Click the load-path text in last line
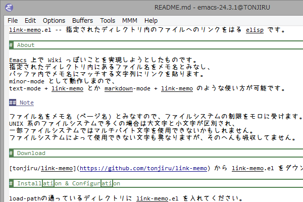 point(25,198)
